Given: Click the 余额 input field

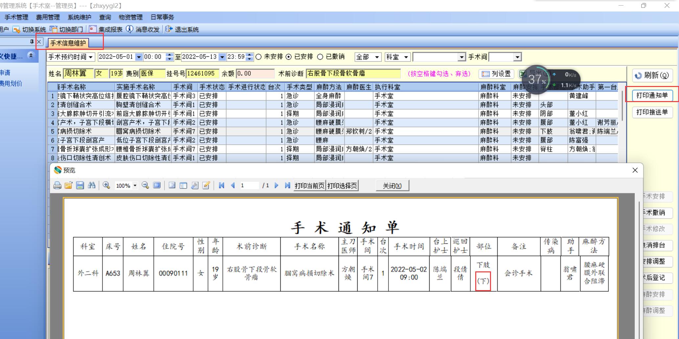Looking at the screenshot, I should pyautogui.click(x=255, y=74).
